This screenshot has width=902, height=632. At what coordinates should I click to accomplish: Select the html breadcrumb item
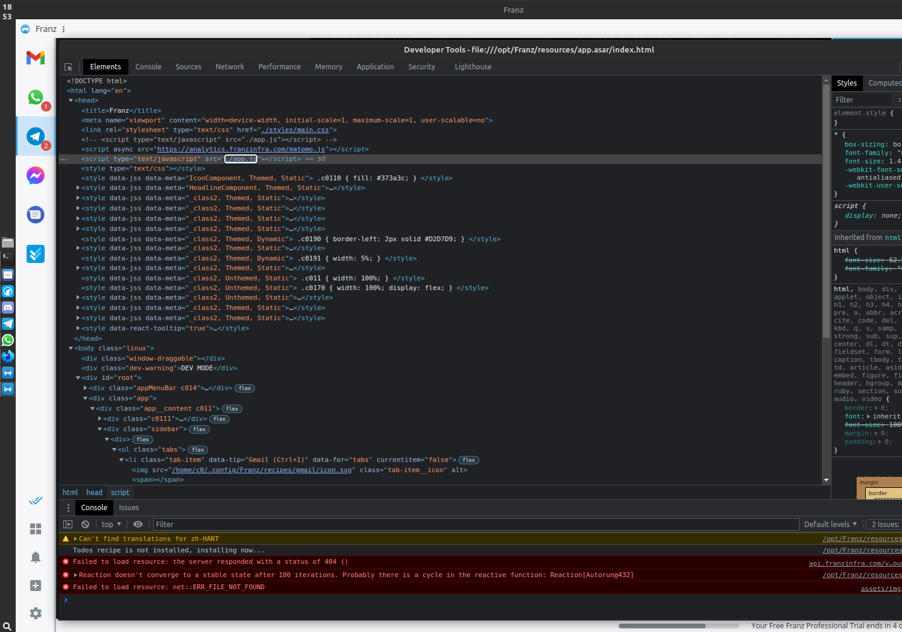[x=71, y=493]
